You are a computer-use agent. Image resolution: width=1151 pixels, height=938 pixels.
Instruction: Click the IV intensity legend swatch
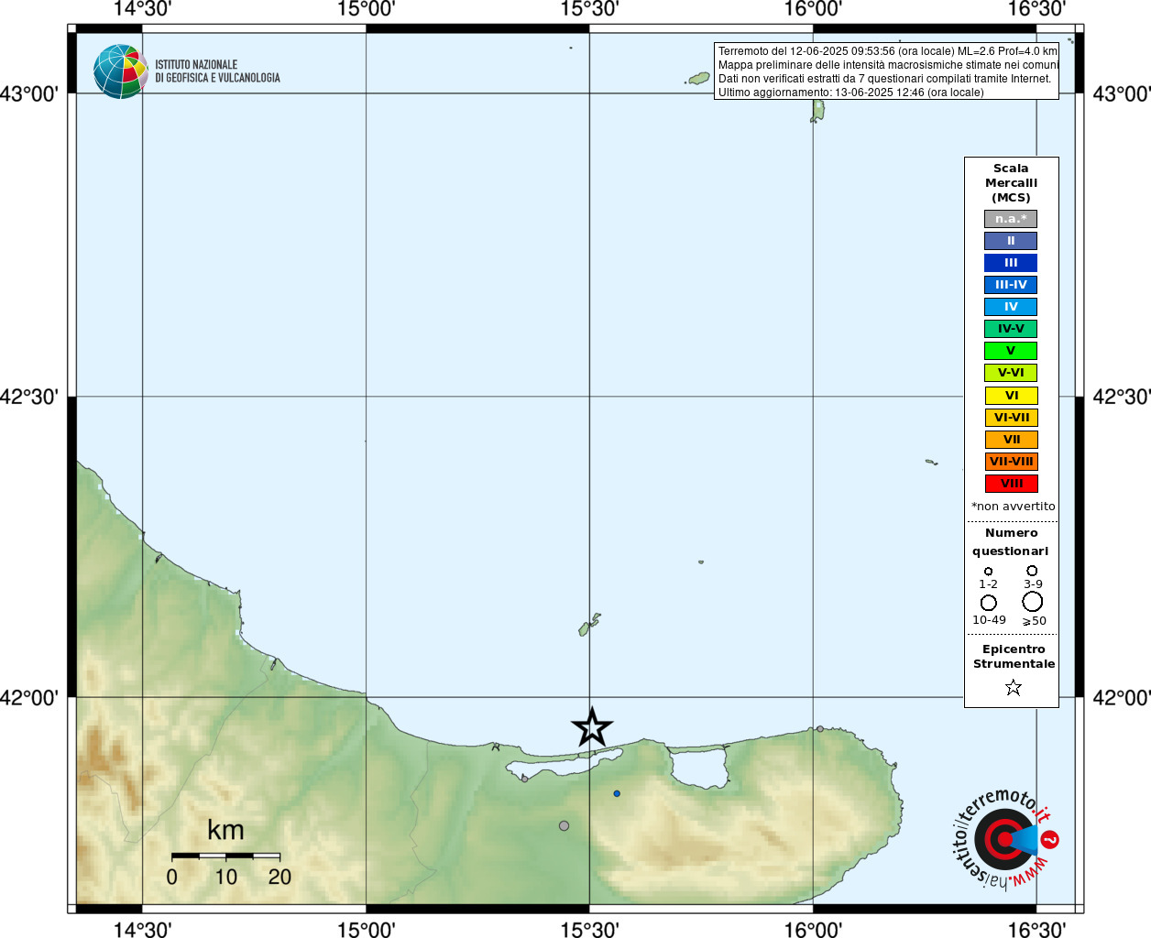click(1011, 307)
